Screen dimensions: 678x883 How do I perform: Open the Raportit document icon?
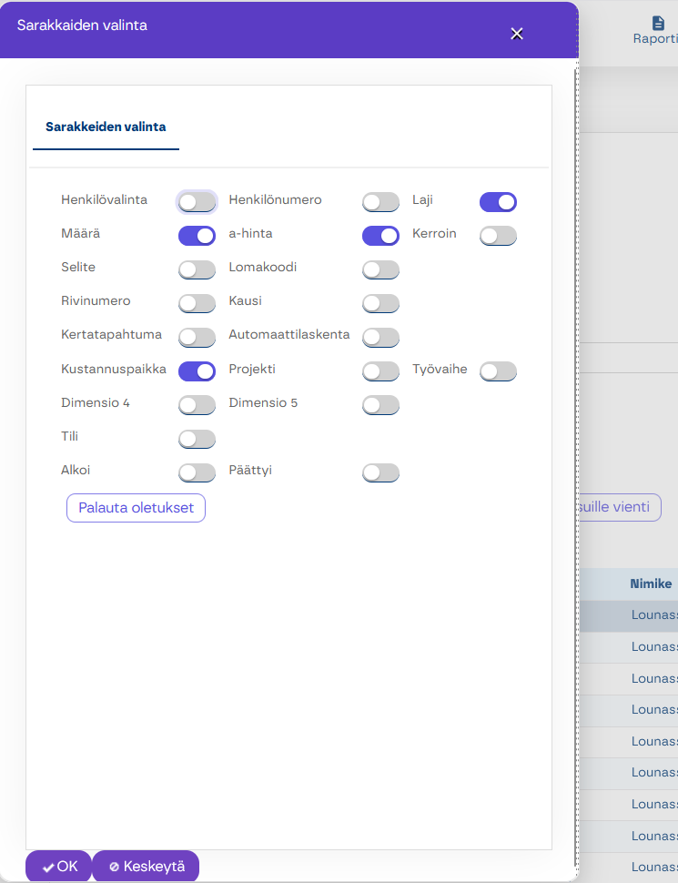(658, 24)
